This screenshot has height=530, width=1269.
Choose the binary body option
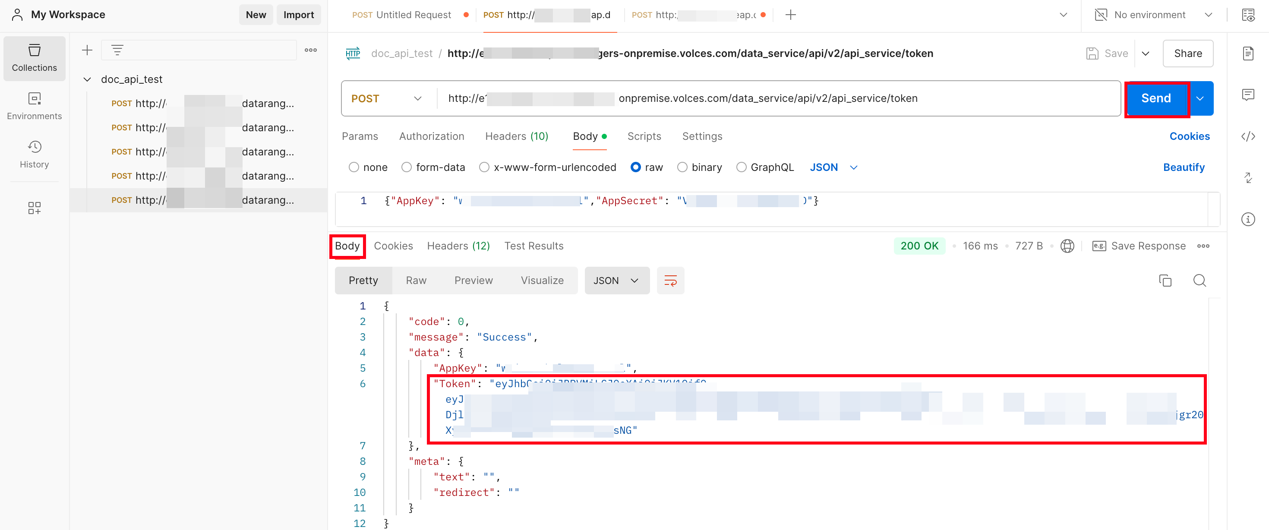tap(682, 167)
